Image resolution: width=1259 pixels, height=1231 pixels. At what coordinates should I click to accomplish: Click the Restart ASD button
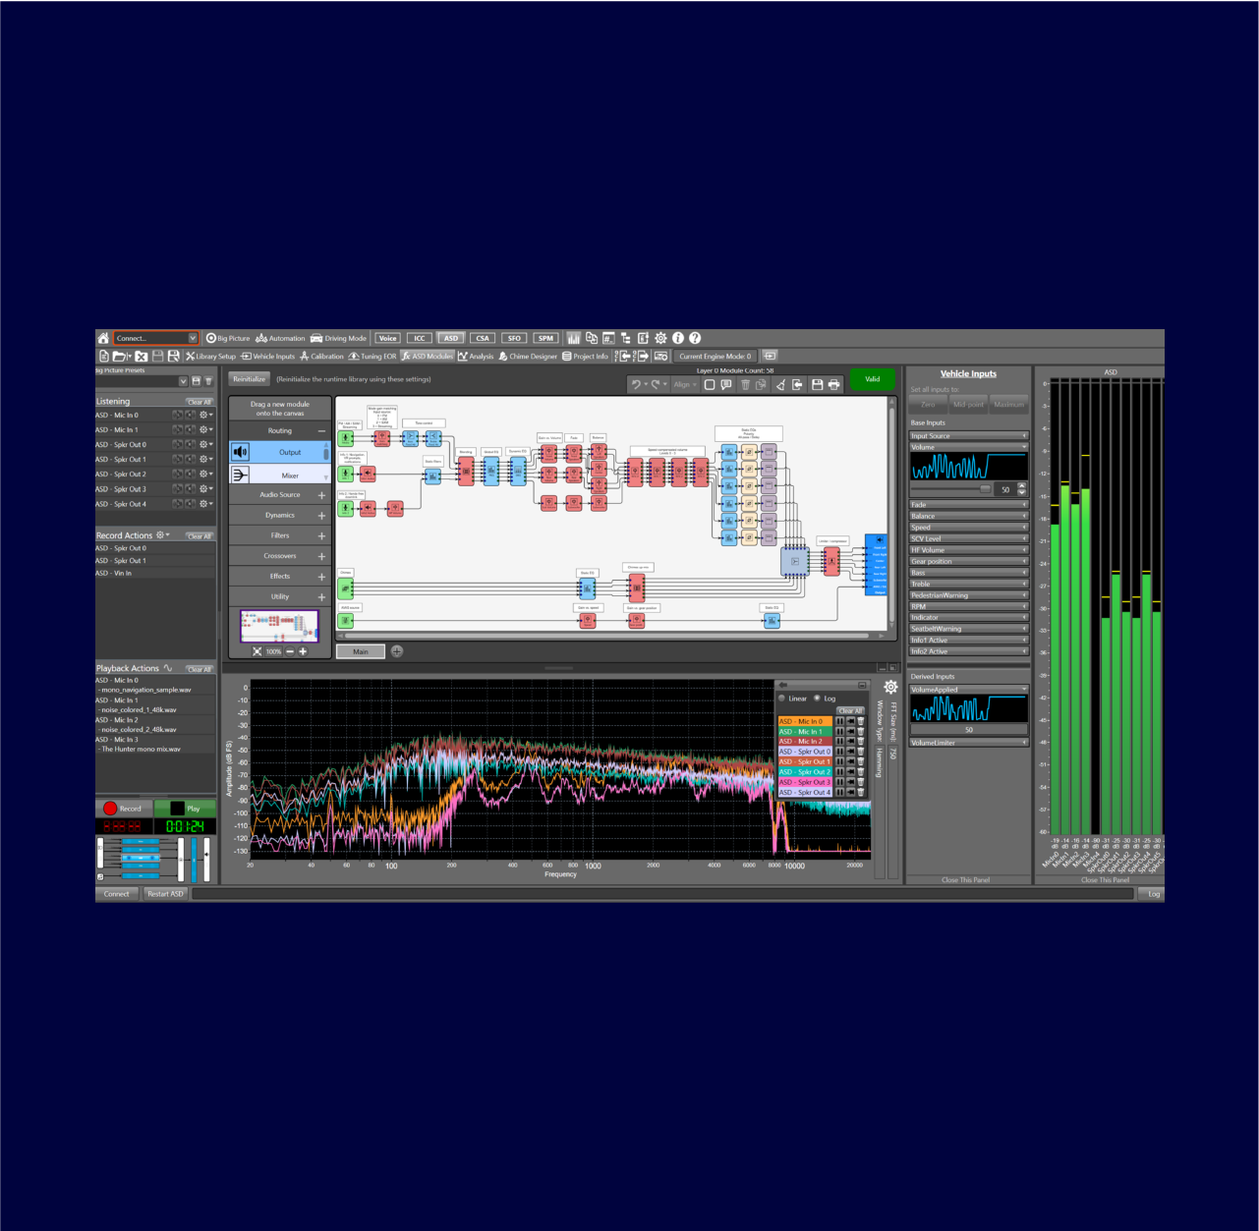[165, 894]
